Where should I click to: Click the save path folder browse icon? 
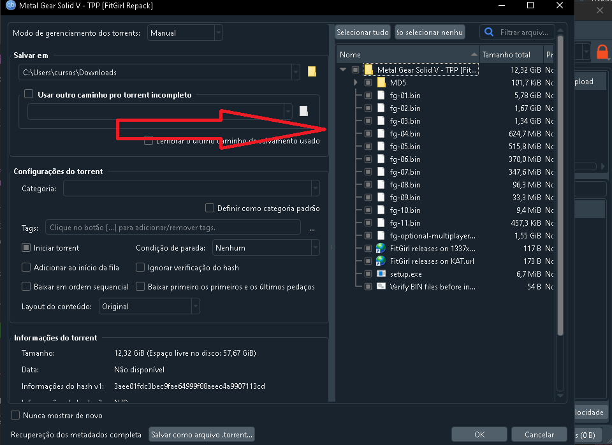pyautogui.click(x=312, y=72)
